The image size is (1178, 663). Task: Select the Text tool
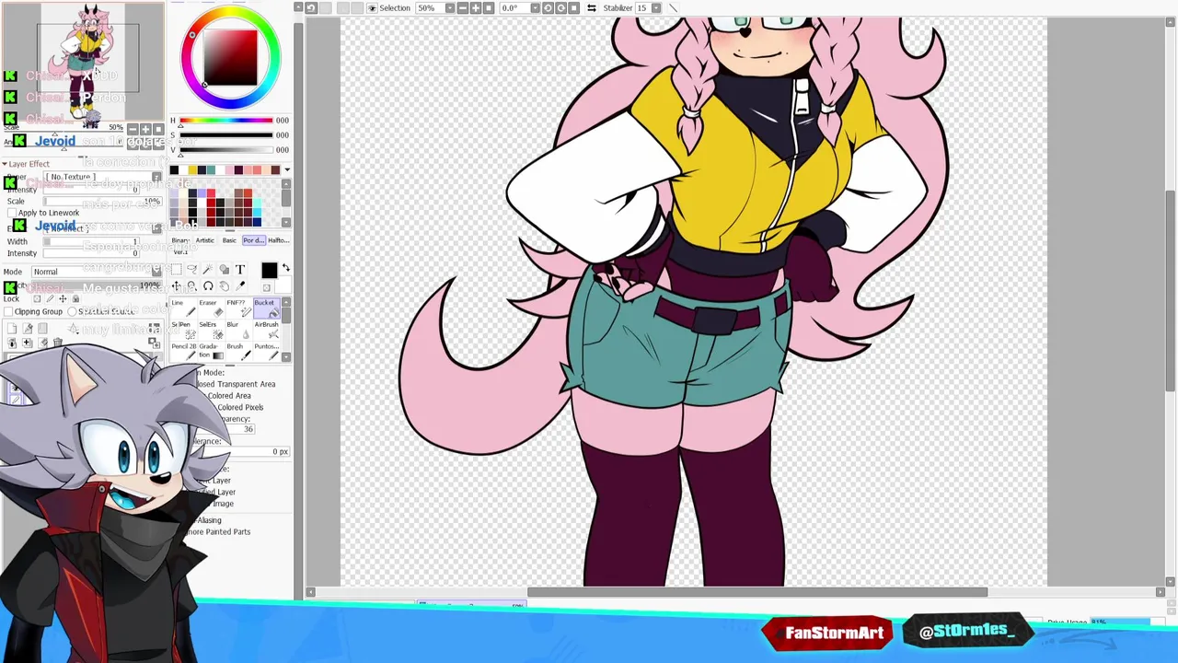[x=240, y=270]
